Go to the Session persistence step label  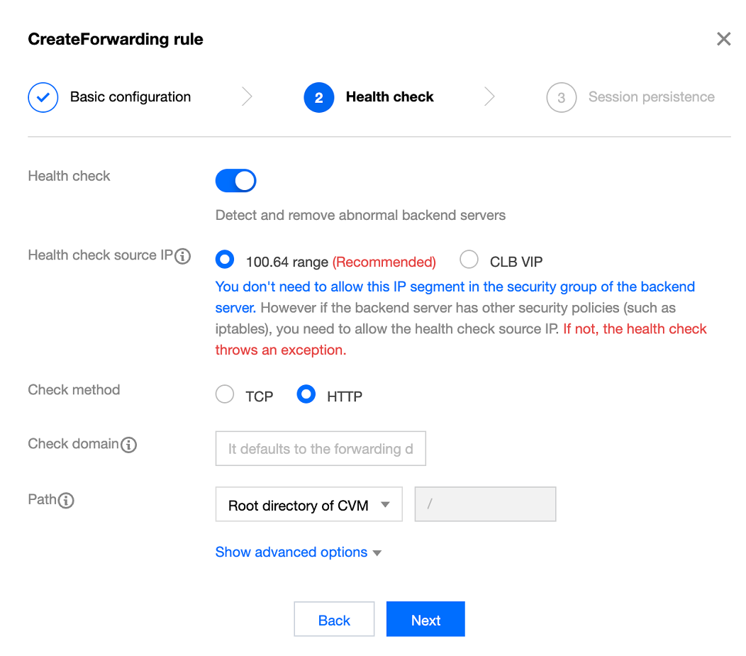651,97
